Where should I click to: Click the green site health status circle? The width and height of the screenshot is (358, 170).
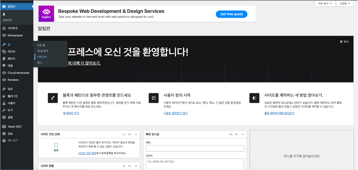pyautogui.click(x=56, y=145)
